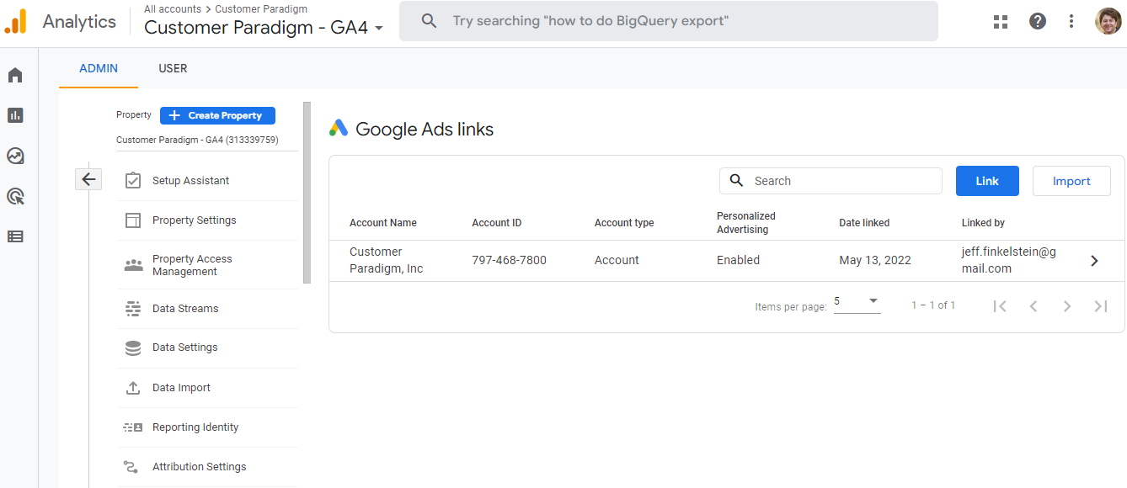Click the Google Analytics logo
This screenshot has width=1127, height=488.
(17, 20)
